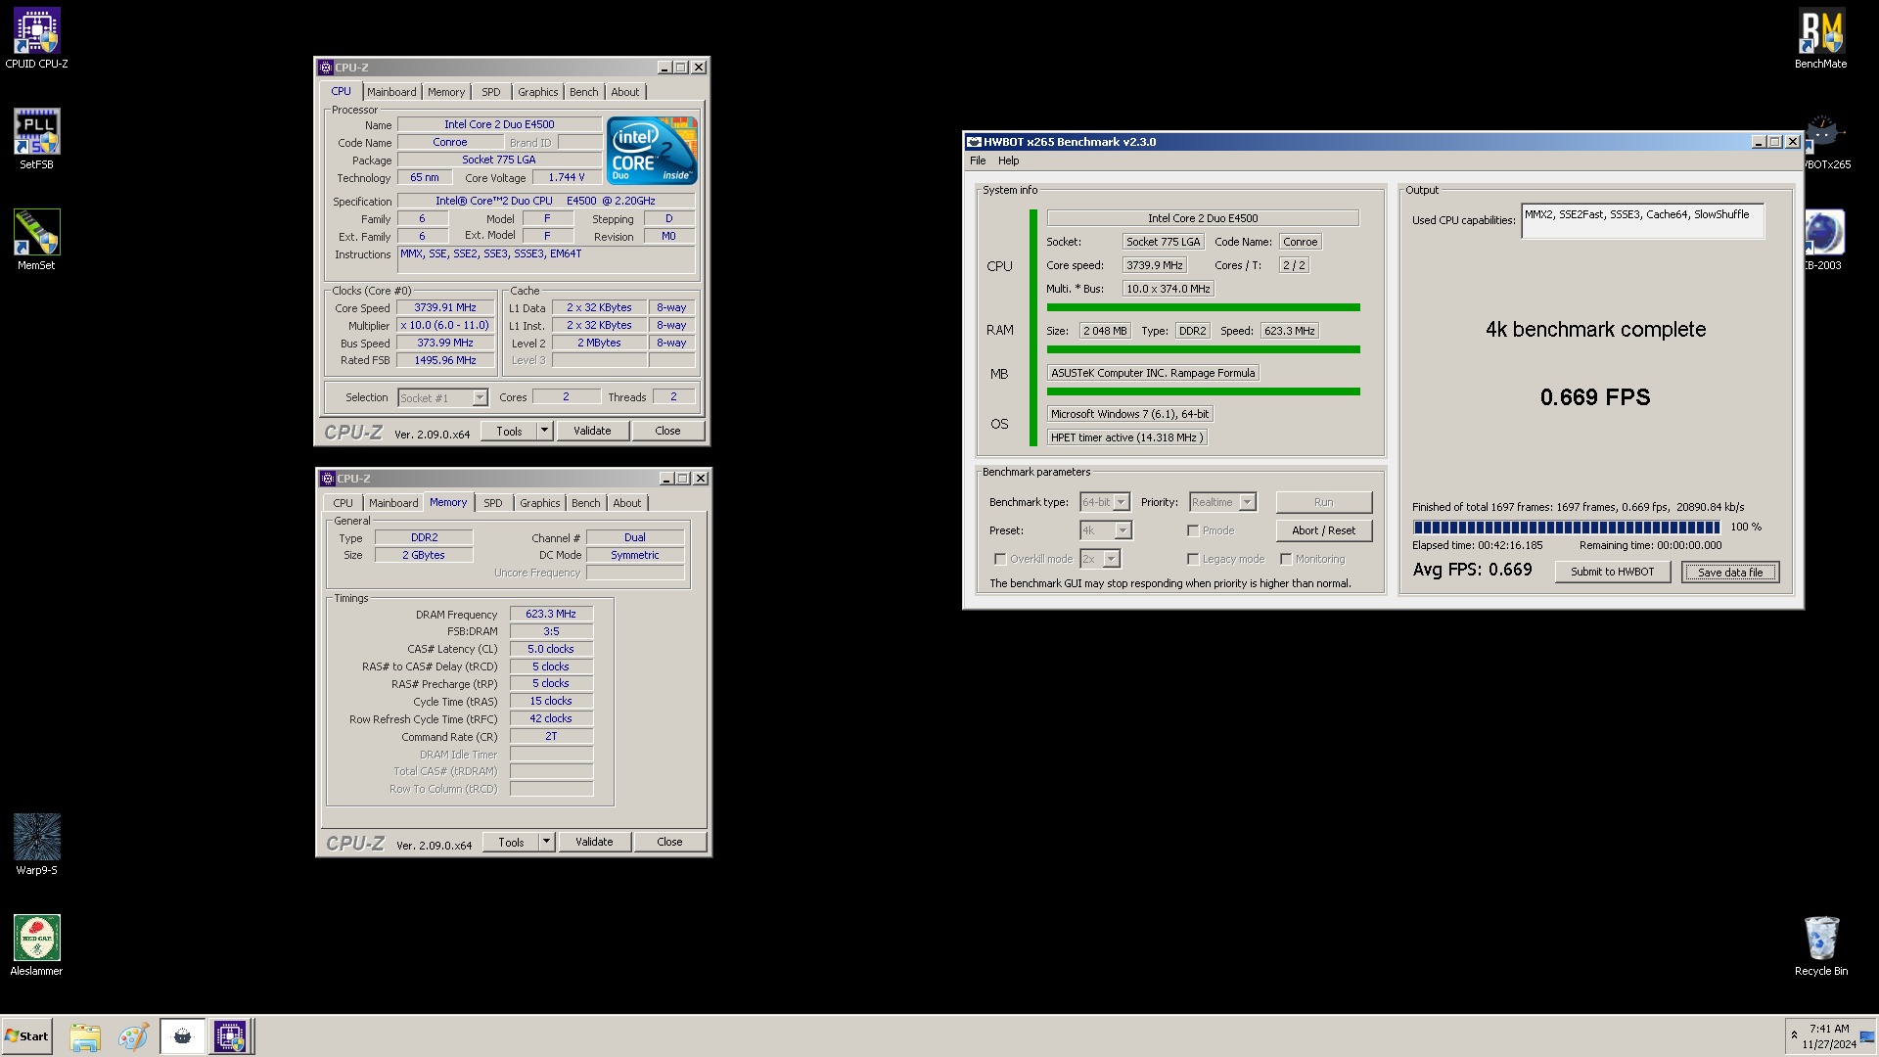Toggle the Monitoring checkbox
The height and width of the screenshot is (1057, 1879).
click(1286, 559)
